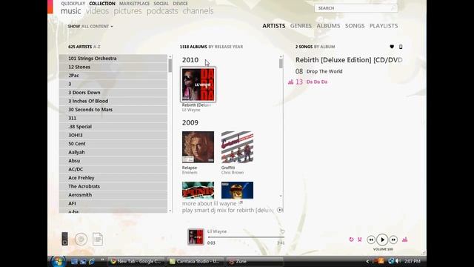474x267 pixels.
Task: Switch to Marketplace tab
Action: 134,3
